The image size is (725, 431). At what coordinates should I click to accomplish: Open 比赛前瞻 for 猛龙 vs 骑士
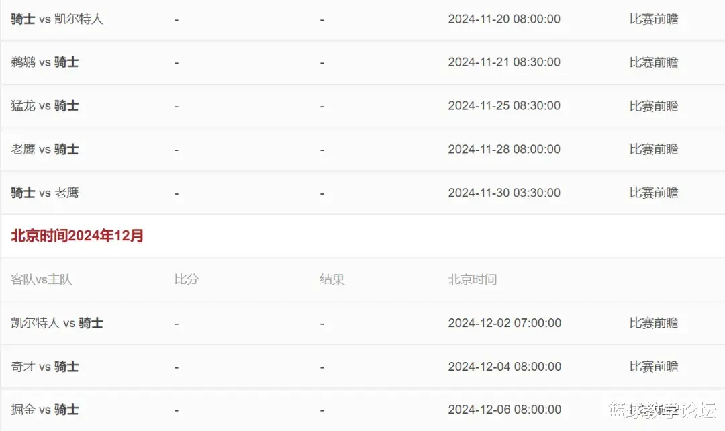pos(654,106)
